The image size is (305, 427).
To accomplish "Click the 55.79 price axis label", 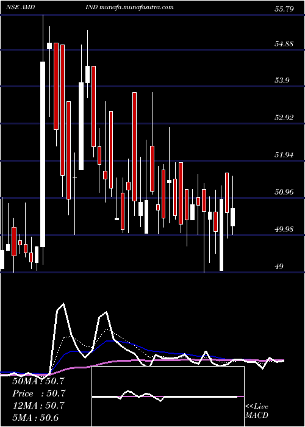I will [x=284, y=9].
